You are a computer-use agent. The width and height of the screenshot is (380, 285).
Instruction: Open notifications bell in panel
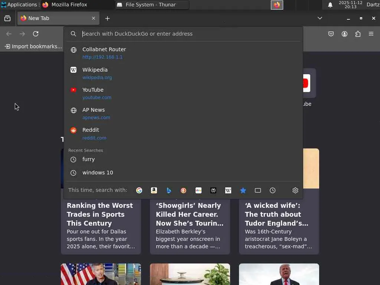(x=330, y=5)
